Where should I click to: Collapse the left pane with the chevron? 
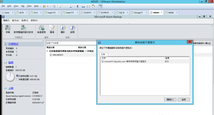pos(43,41)
